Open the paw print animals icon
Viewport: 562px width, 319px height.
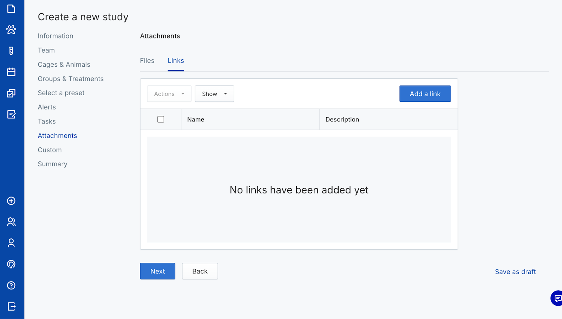pyautogui.click(x=11, y=29)
